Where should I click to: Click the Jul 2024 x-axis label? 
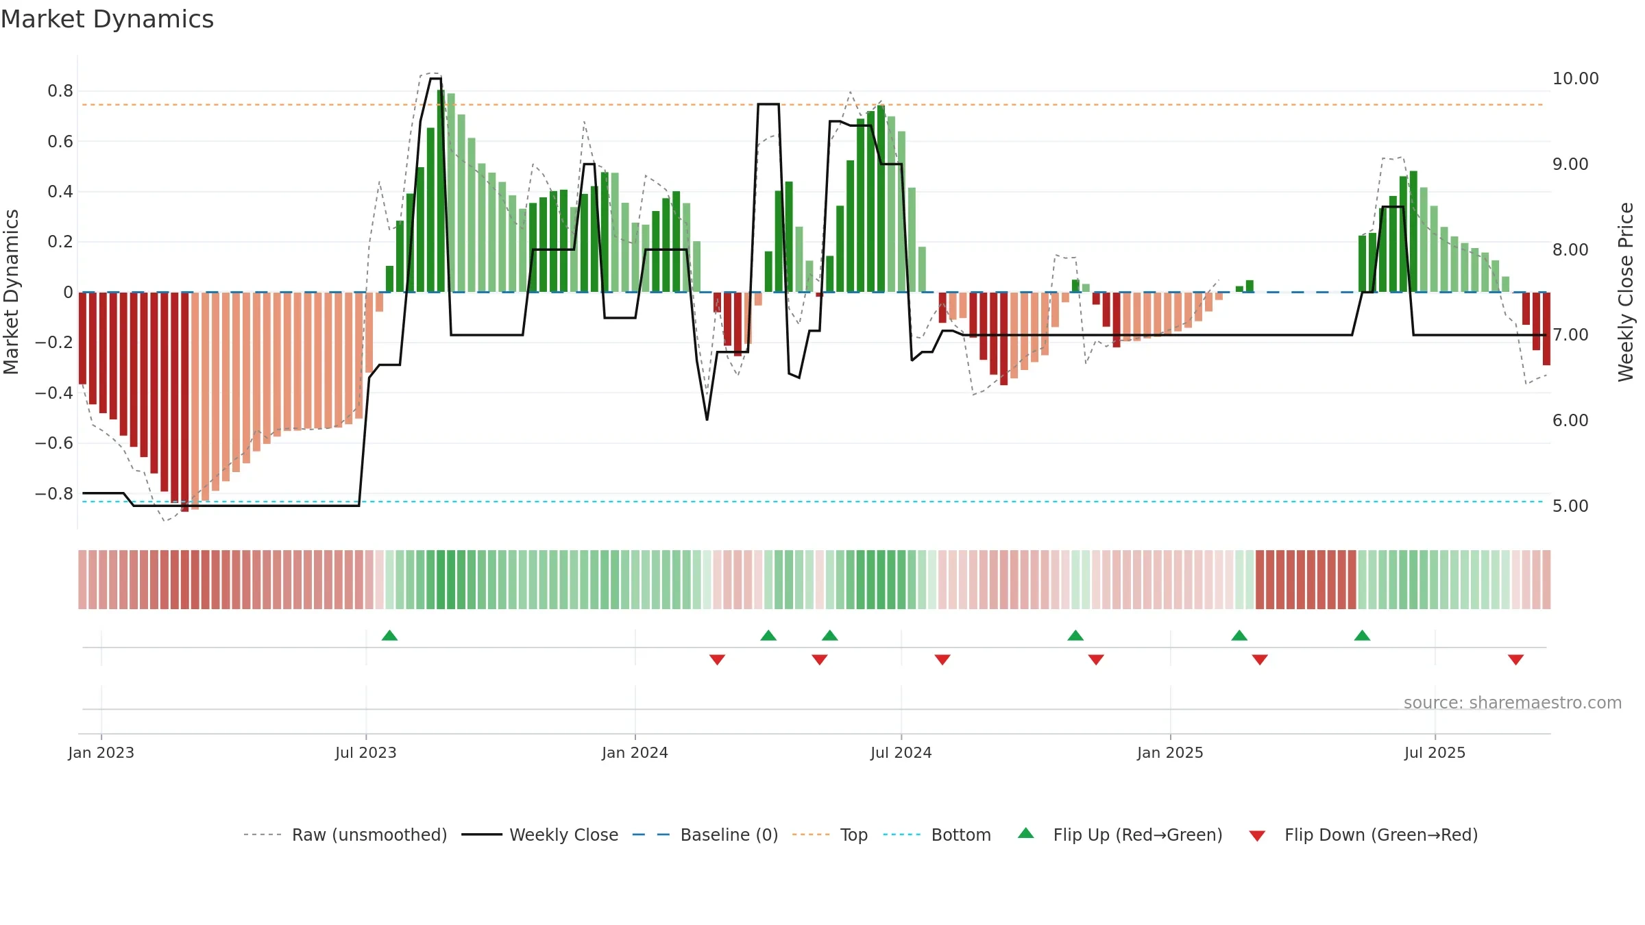click(x=901, y=752)
